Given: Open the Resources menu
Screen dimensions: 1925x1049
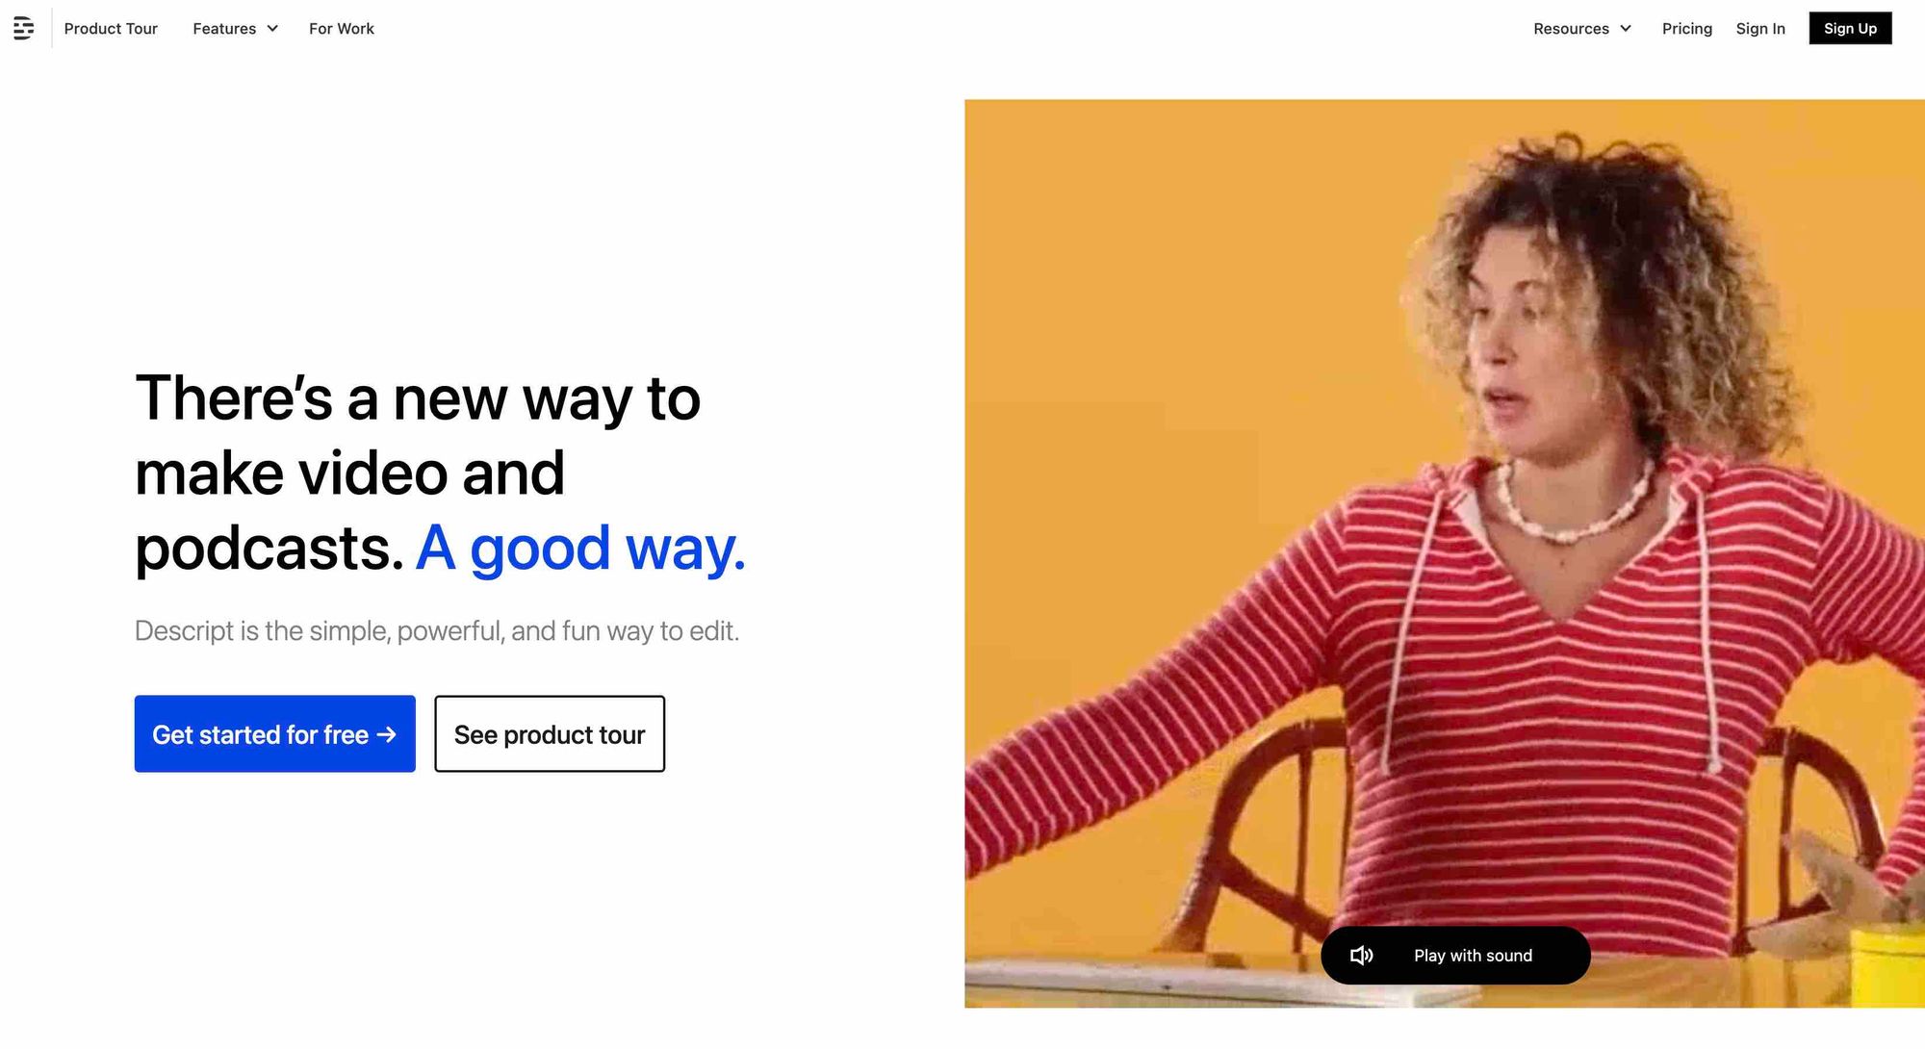Looking at the screenshot, I should click(x=1582, y=29).
